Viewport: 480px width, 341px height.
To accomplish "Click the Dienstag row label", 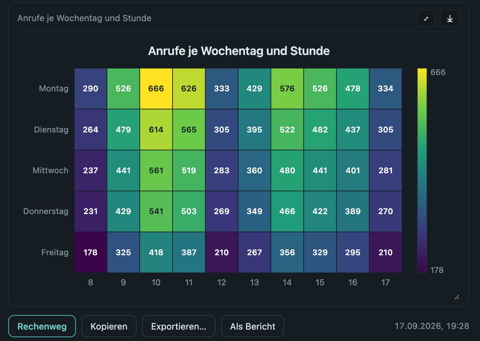I will 51,130.
